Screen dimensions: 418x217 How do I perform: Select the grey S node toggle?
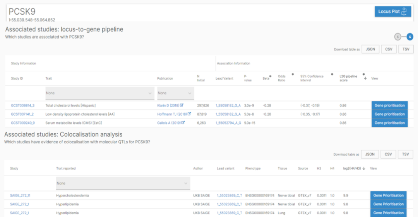pos(397,37)
